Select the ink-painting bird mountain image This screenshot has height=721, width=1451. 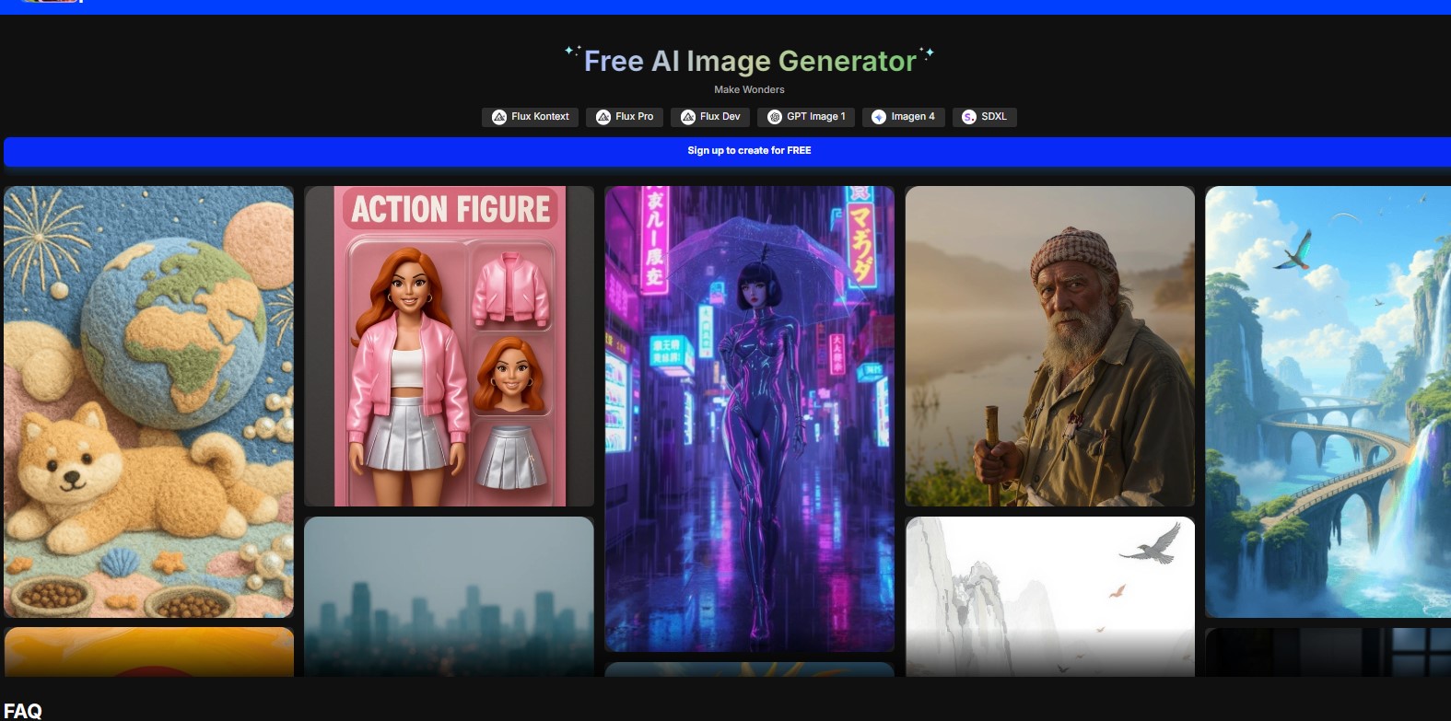point(1049,596)
